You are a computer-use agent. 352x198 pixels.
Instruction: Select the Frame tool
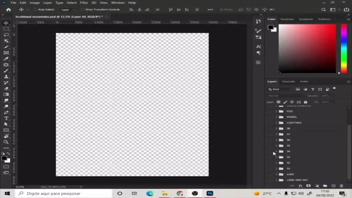point(6,53)
